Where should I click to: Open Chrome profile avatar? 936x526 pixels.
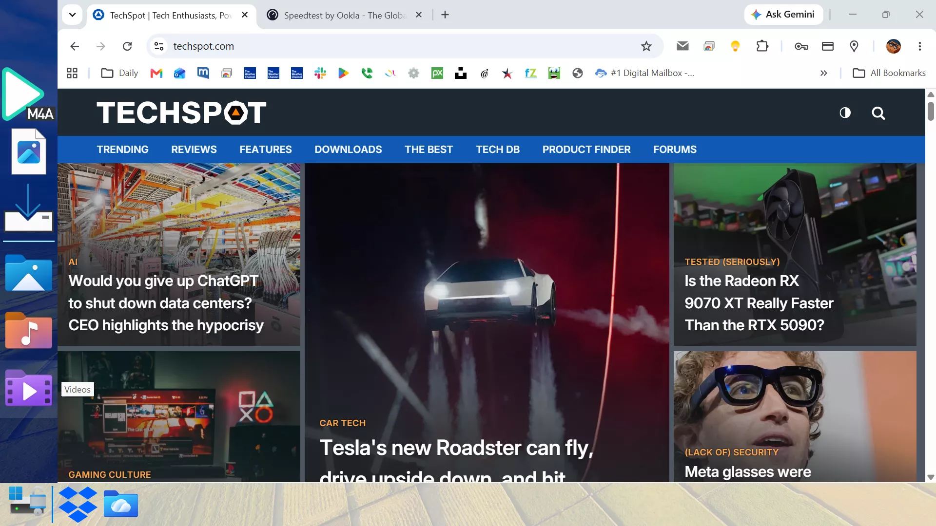tap(893, 46)
